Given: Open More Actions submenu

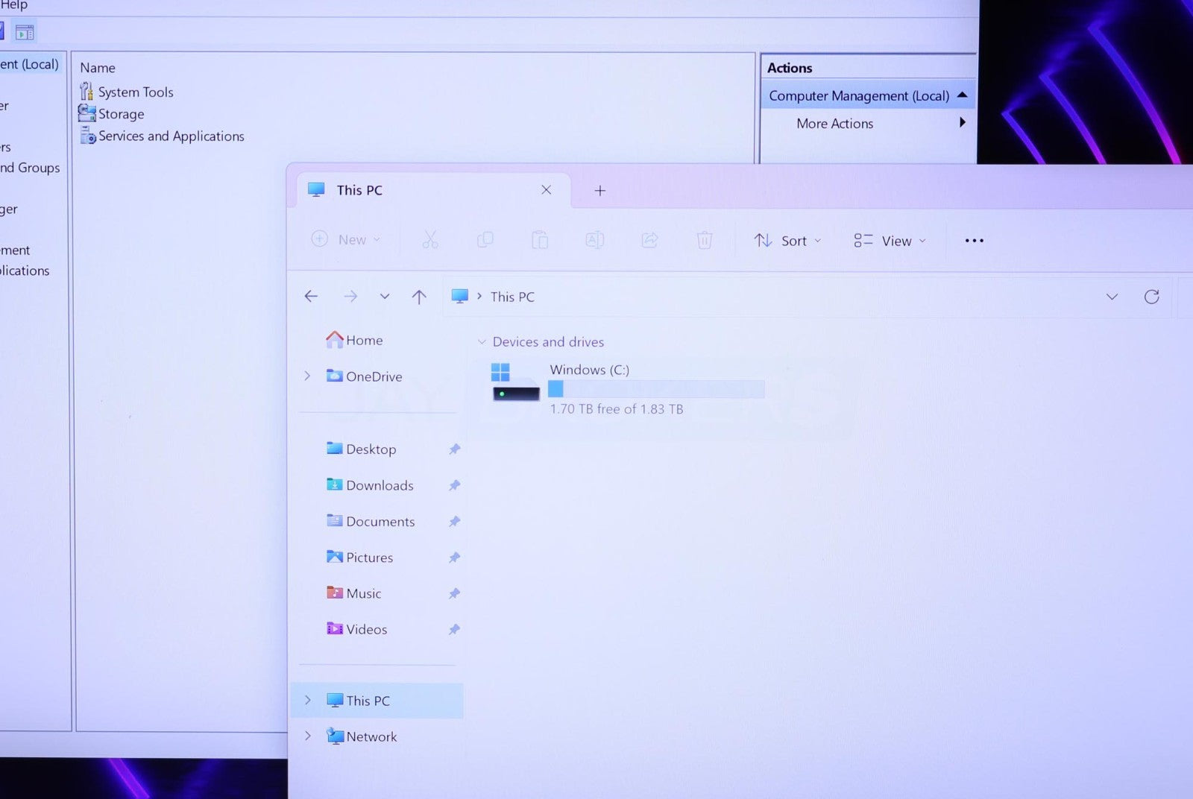Looking at the screenshot, I should 834,124.
